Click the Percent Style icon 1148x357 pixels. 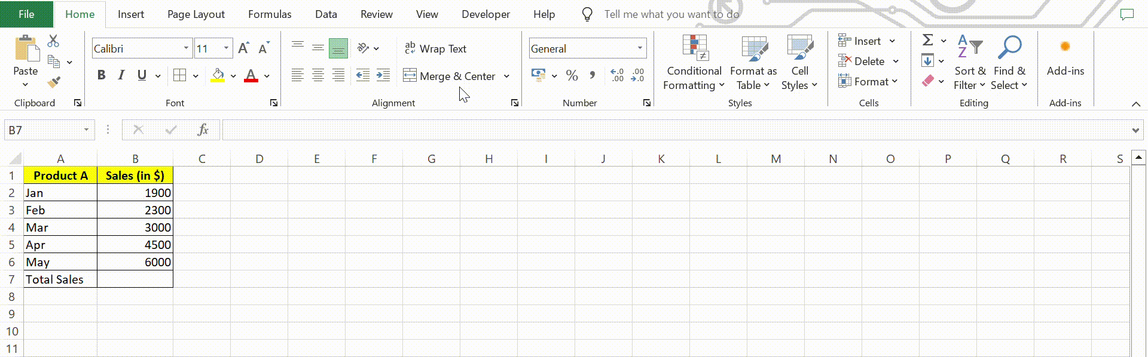click(x=572, y=76)
